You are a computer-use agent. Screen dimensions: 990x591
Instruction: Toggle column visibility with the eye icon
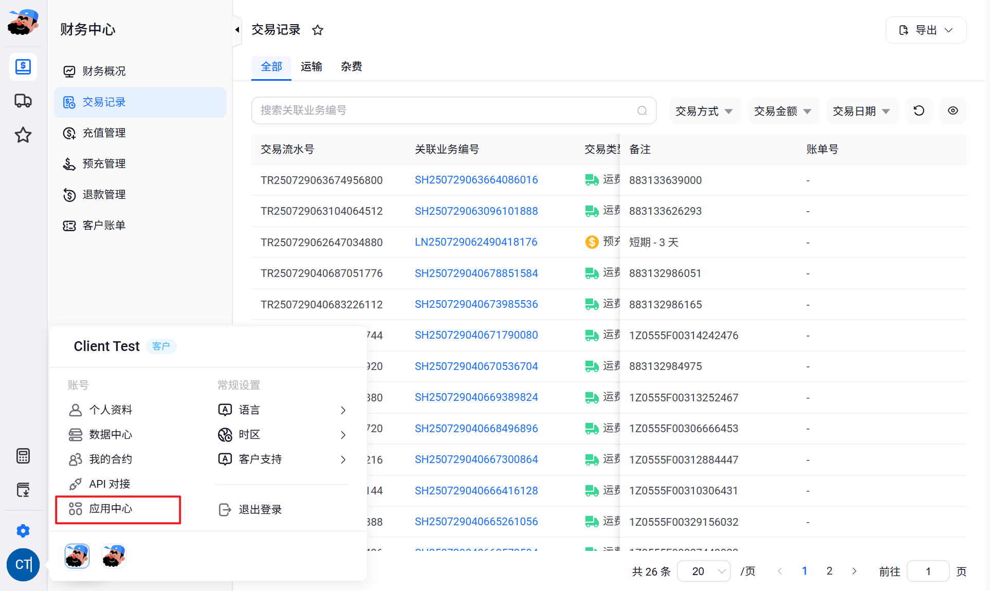(x=953, y=110)
